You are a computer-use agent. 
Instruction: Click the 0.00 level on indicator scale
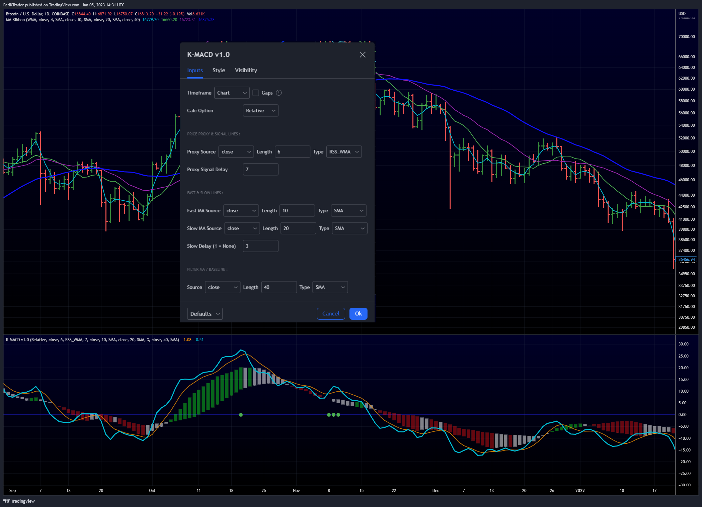682,414
